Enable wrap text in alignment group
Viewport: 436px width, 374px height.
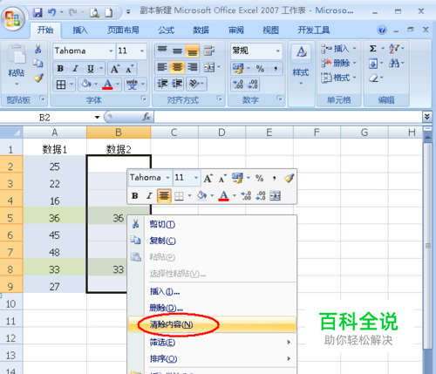point(208,51)
